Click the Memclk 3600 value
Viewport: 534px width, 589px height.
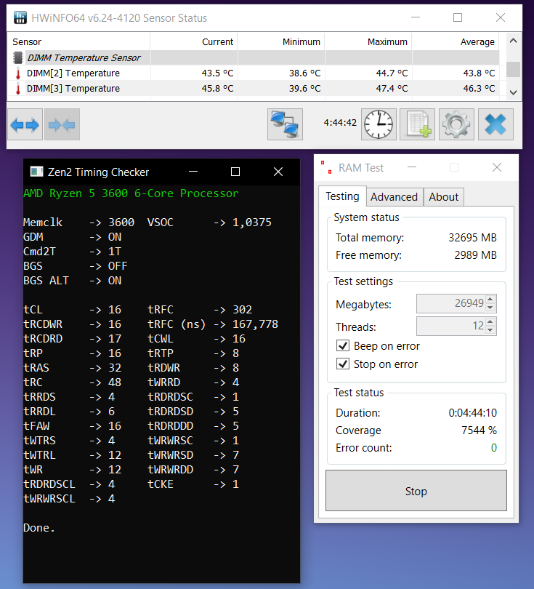pos(121,223)
